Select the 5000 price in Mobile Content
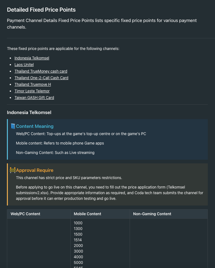Image resolution: width=215 pixels, height=268 pixels. (78, 263)
